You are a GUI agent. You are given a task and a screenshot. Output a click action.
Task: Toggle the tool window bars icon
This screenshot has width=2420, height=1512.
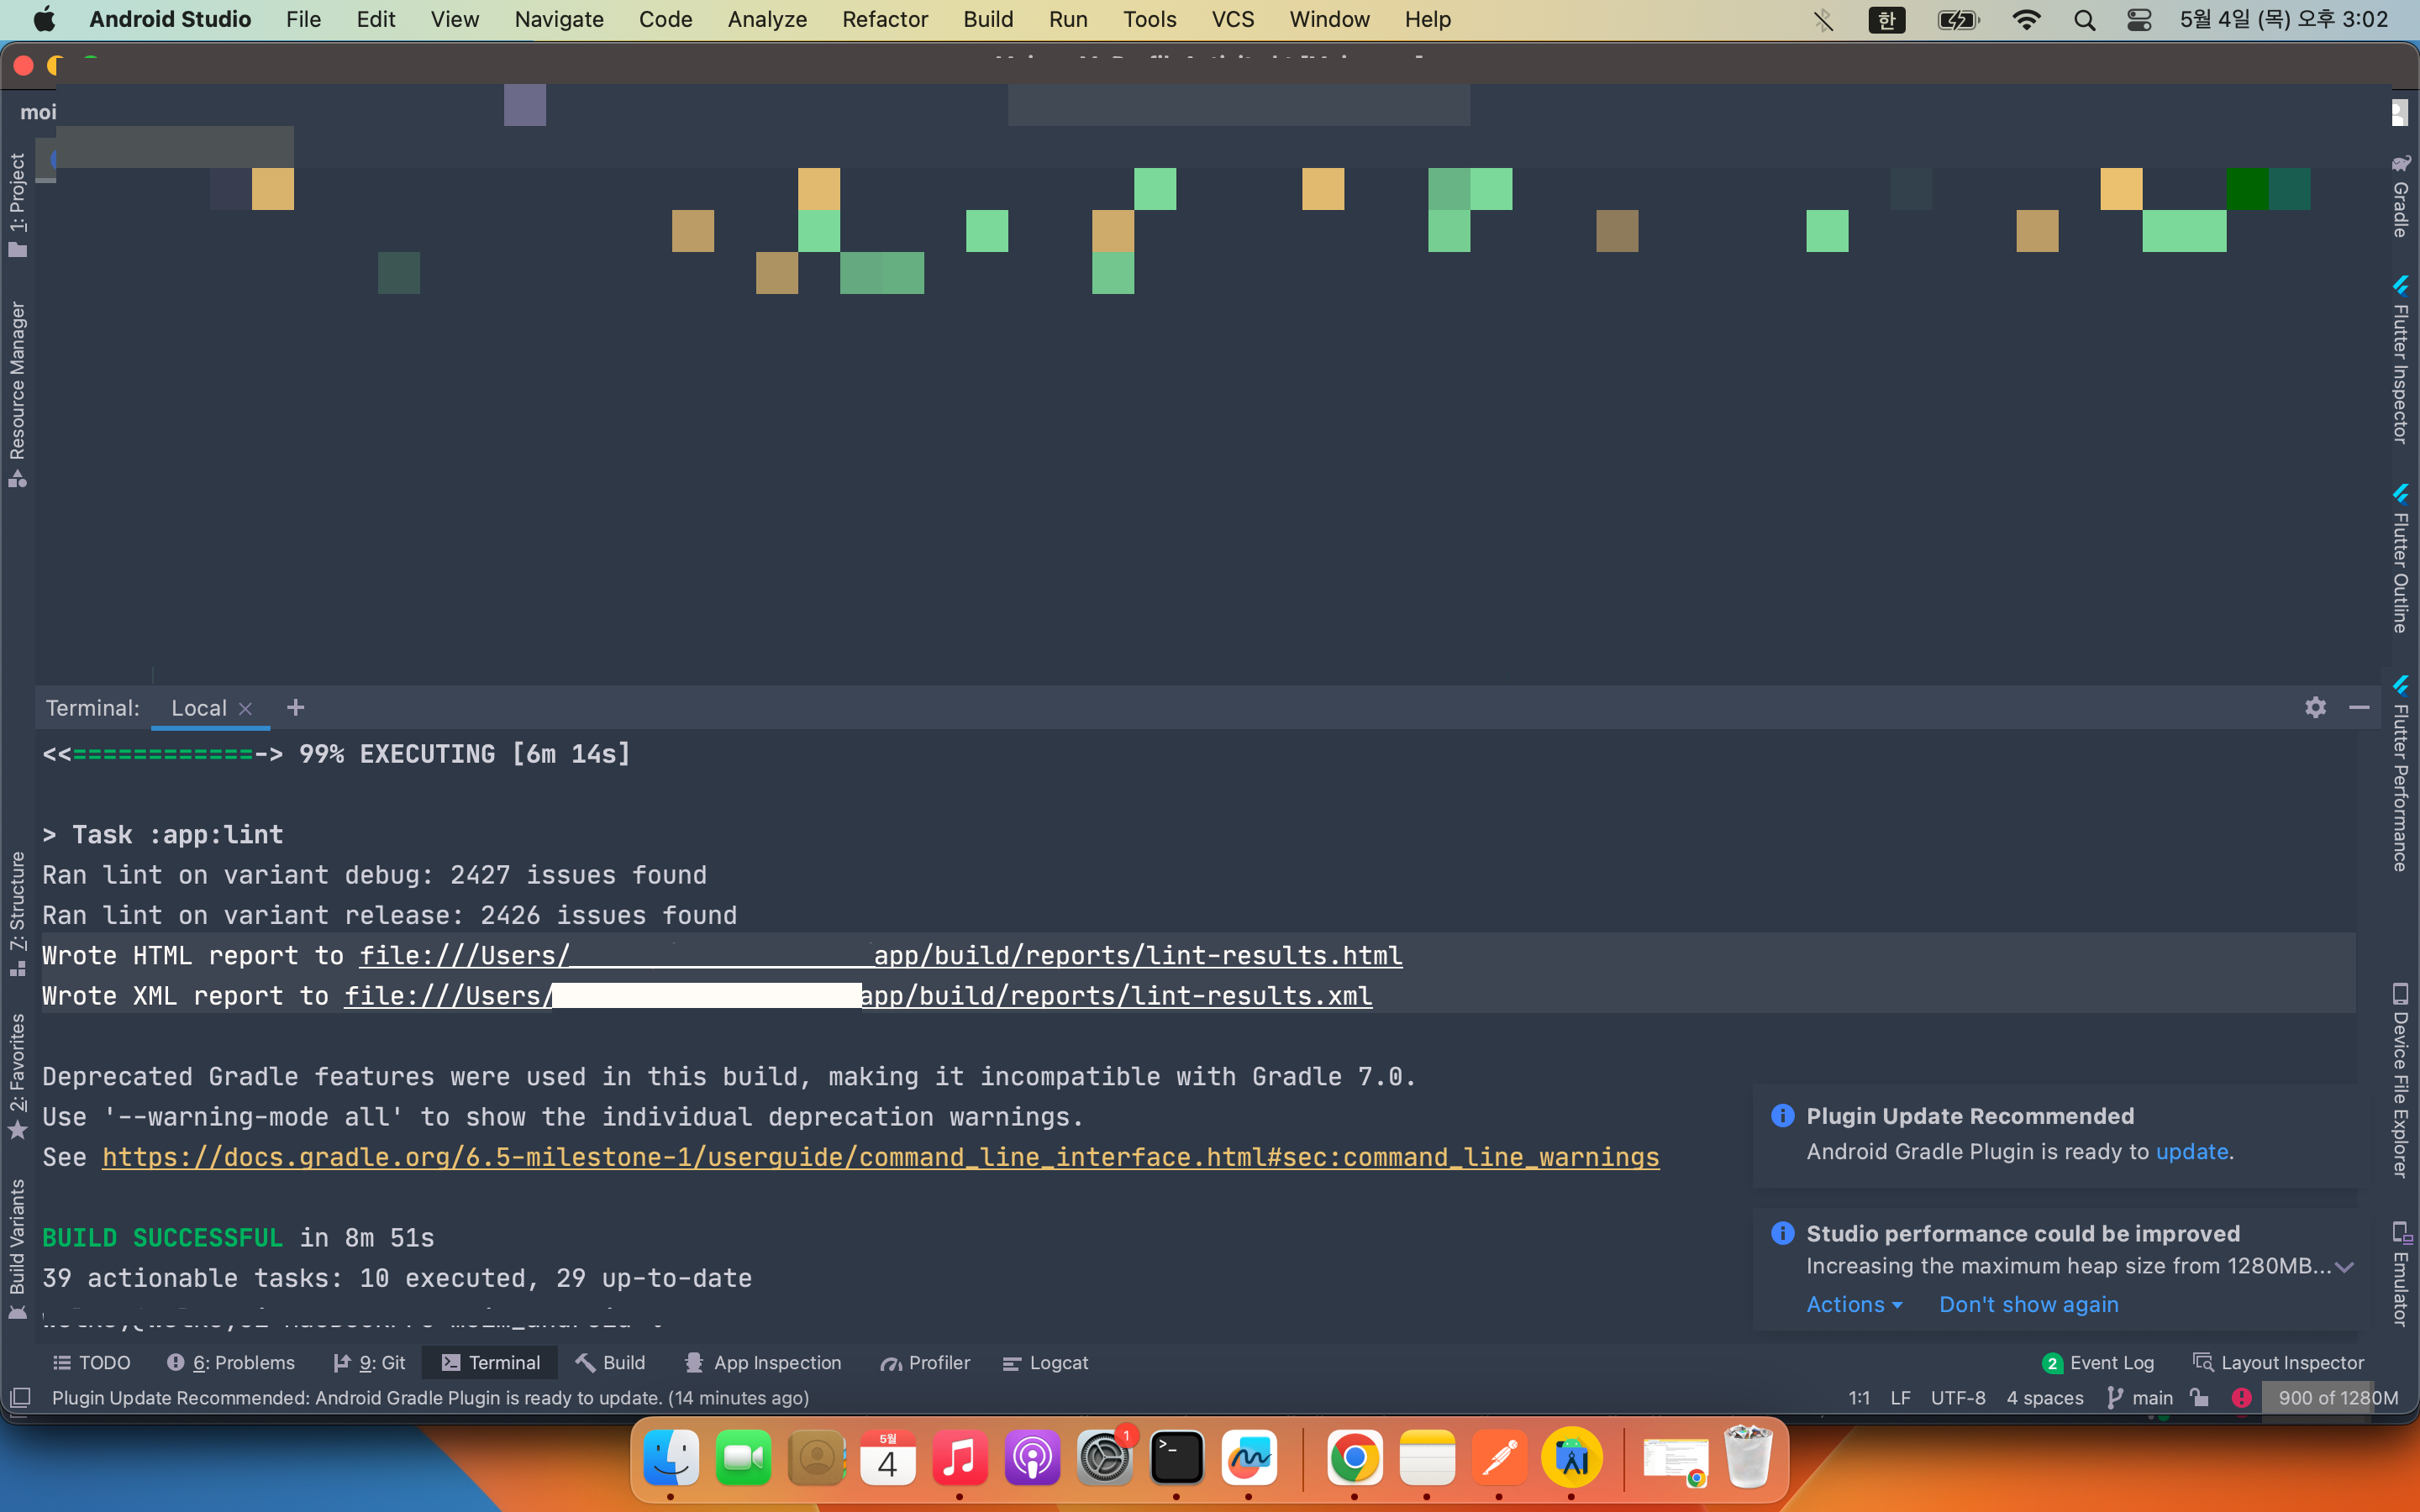coord(20,1397)
